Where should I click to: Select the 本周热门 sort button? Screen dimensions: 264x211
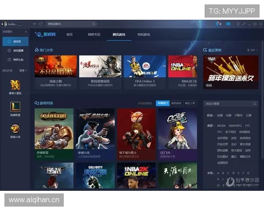161,103
